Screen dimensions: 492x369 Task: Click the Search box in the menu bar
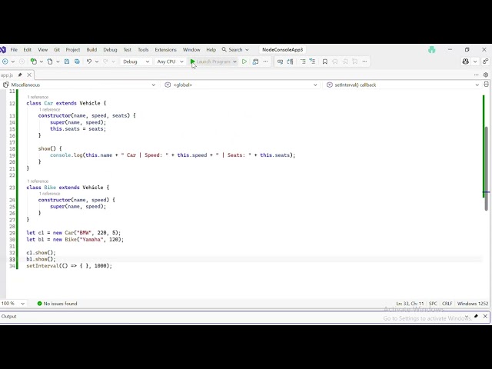click(235, 49)
